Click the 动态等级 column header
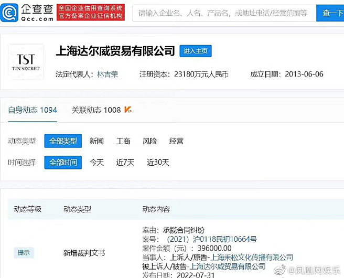Viewport: 344px width, 278px height. tap(28, 209)
